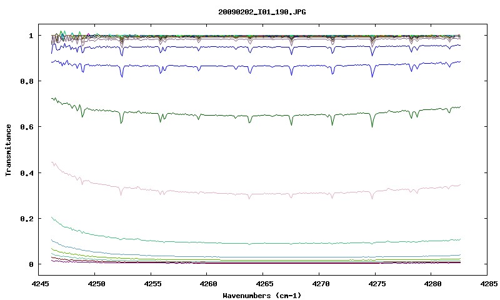The image size is (500, 300).
Task: Click the x-axis tick label 4245
Action: click(41, 284)
